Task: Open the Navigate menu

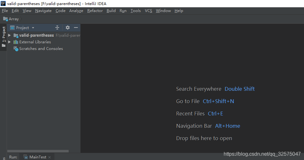Action: pos(43,11)
